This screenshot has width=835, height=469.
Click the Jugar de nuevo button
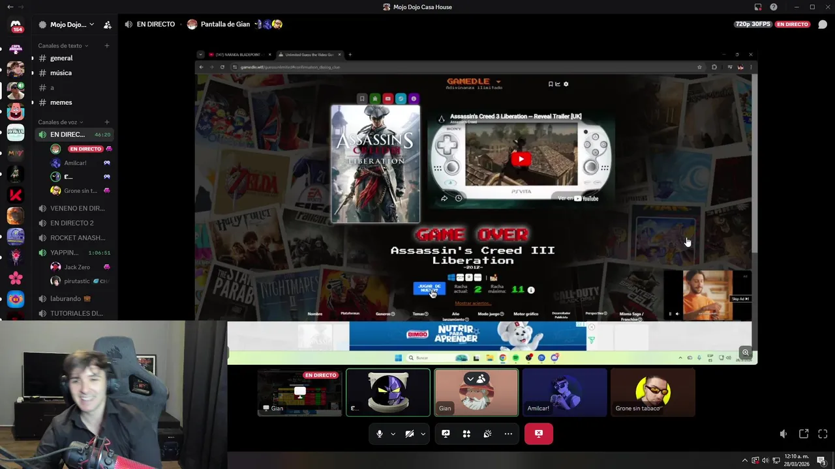(x=429, y=288)
